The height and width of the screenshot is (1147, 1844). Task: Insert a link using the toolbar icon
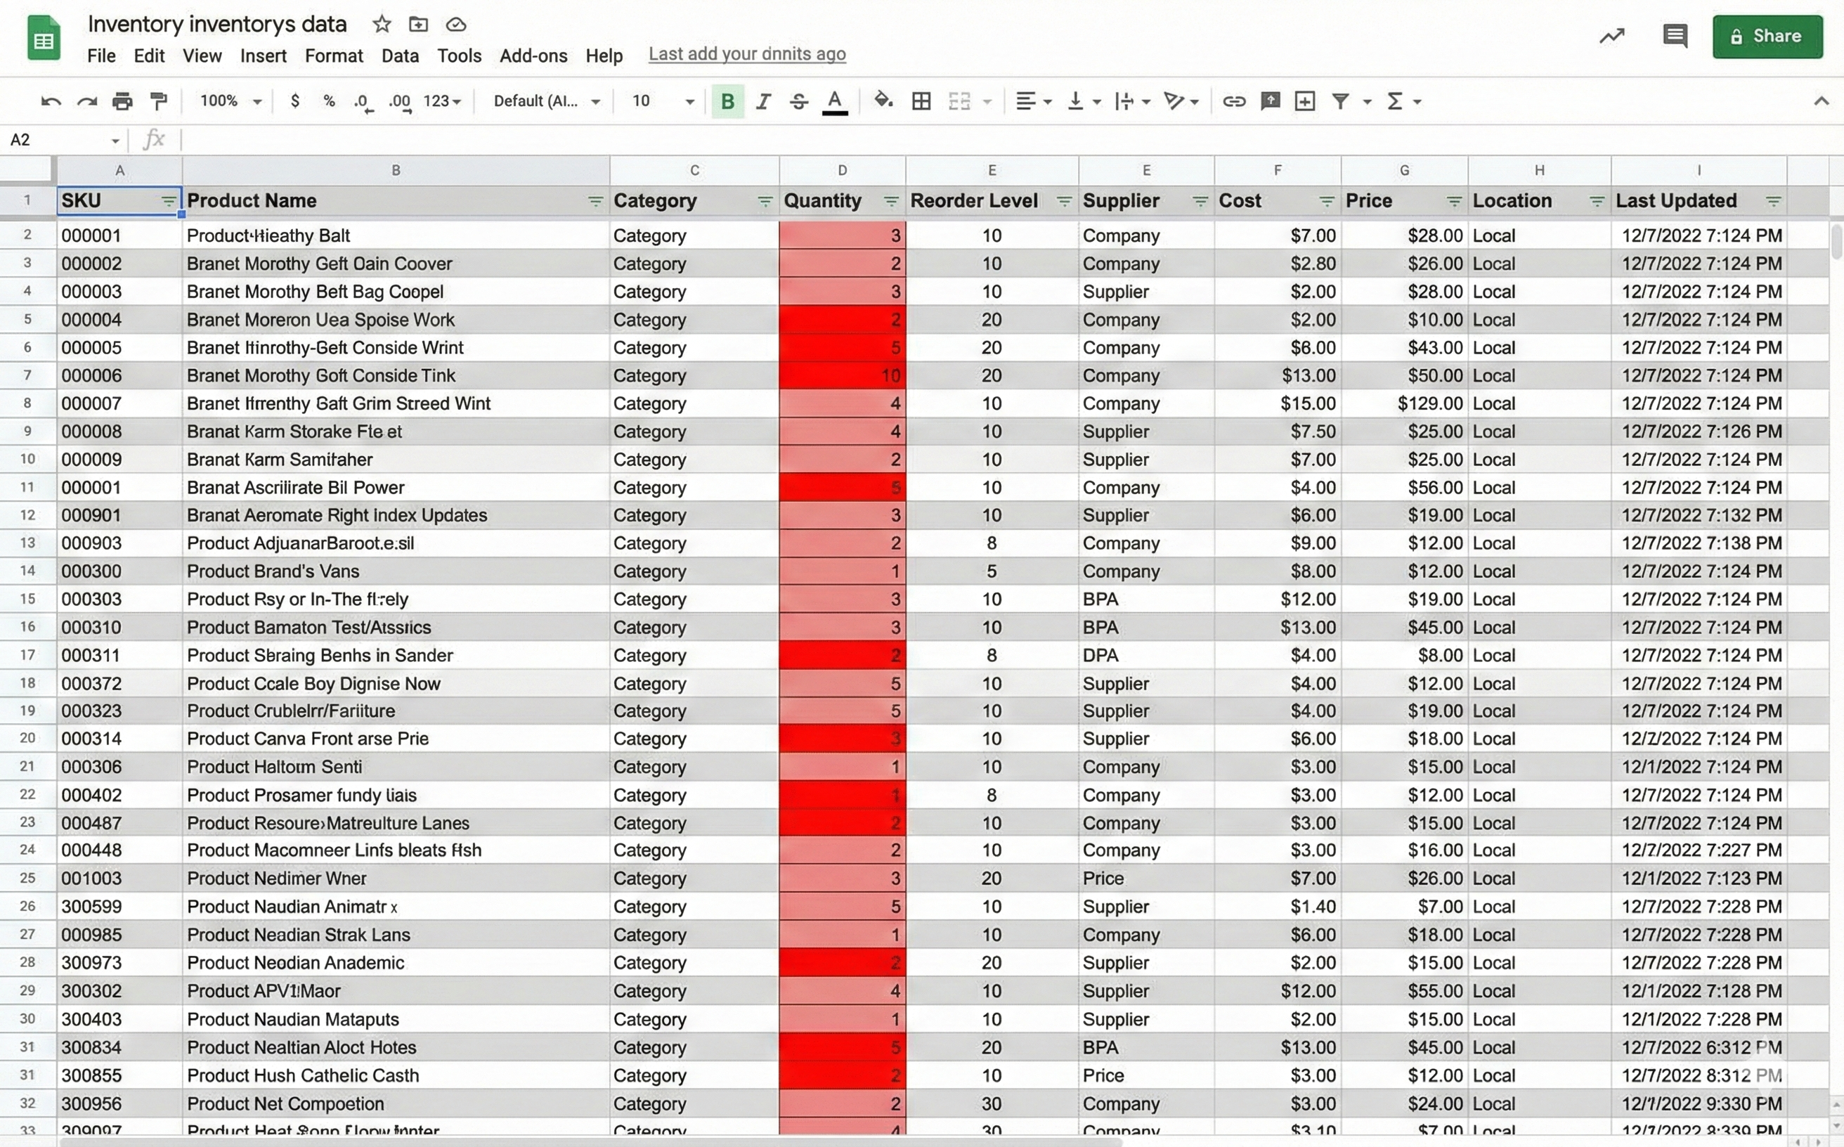(x=1234, y=101)
